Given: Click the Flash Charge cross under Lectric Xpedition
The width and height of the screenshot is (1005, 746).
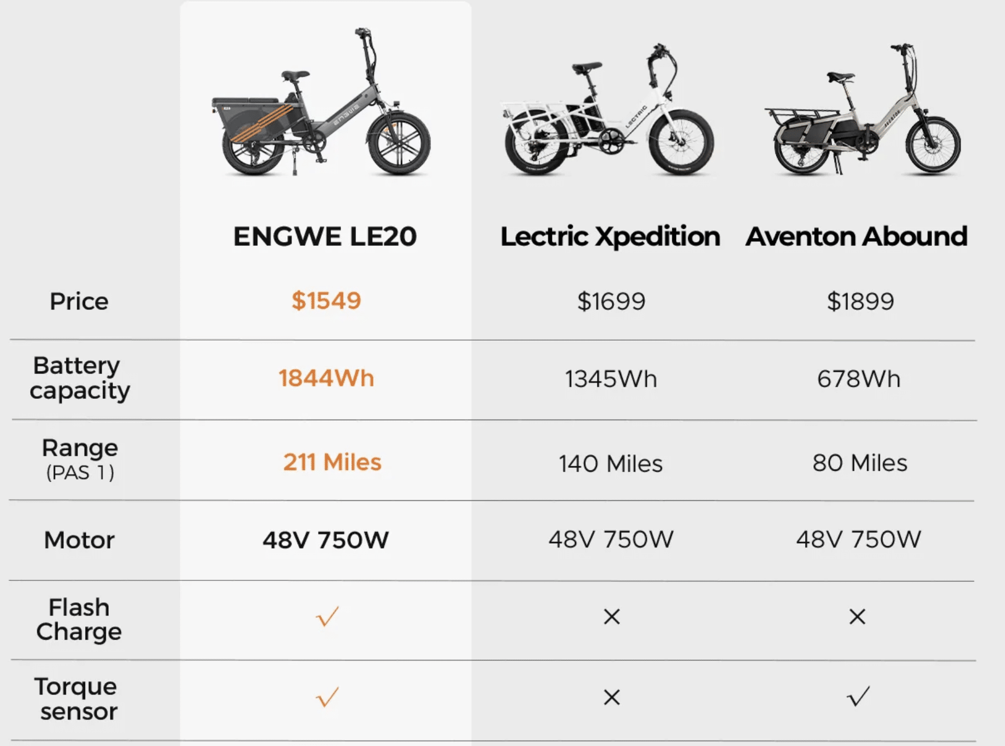Looking at the screenshot, I should coord(611,617).
